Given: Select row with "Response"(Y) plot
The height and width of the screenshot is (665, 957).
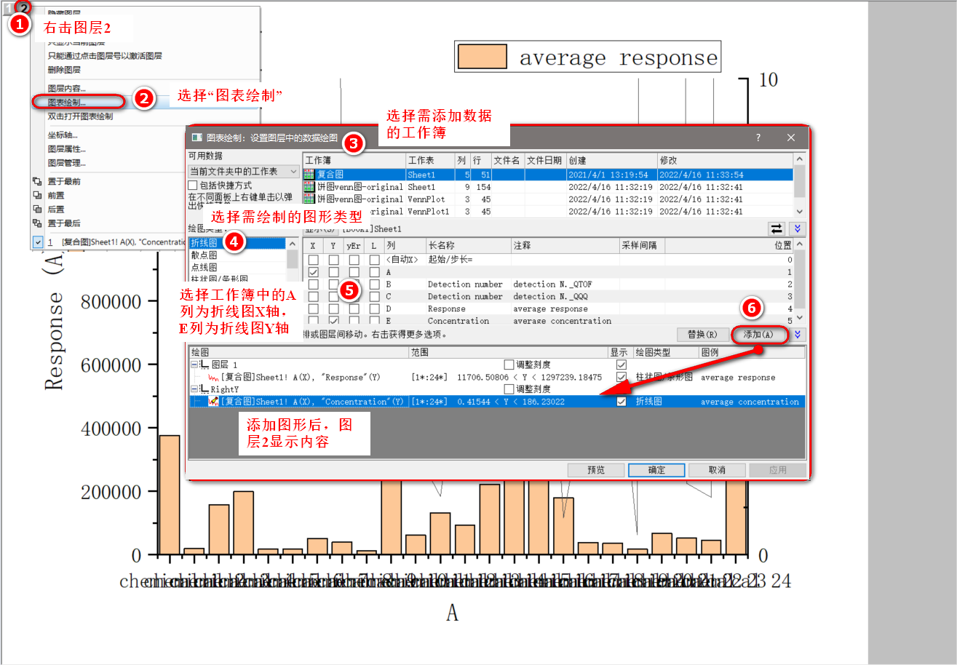Looking at the screenshot, I should pos(496,377).
